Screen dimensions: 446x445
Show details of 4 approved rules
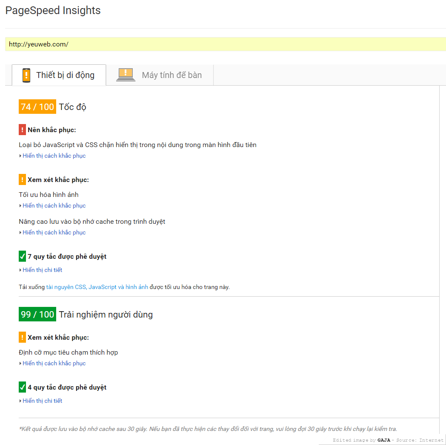click(x=43, y=401)
